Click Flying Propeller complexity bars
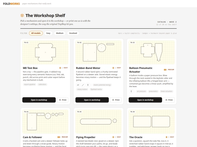This screenshot has width=197, height=147. coord(114,137)
